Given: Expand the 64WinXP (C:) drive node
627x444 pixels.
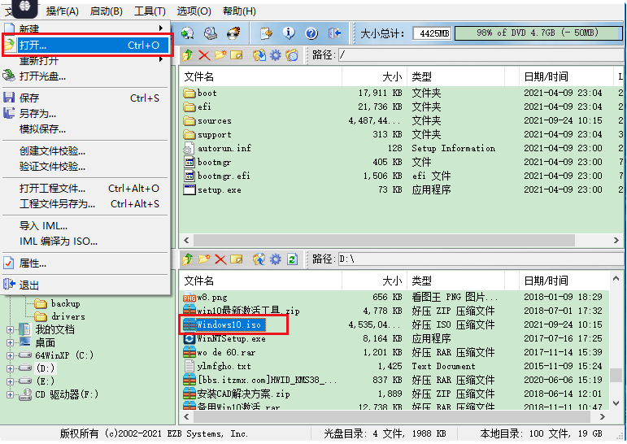Looking at the screenshot, I should point(10,355).
